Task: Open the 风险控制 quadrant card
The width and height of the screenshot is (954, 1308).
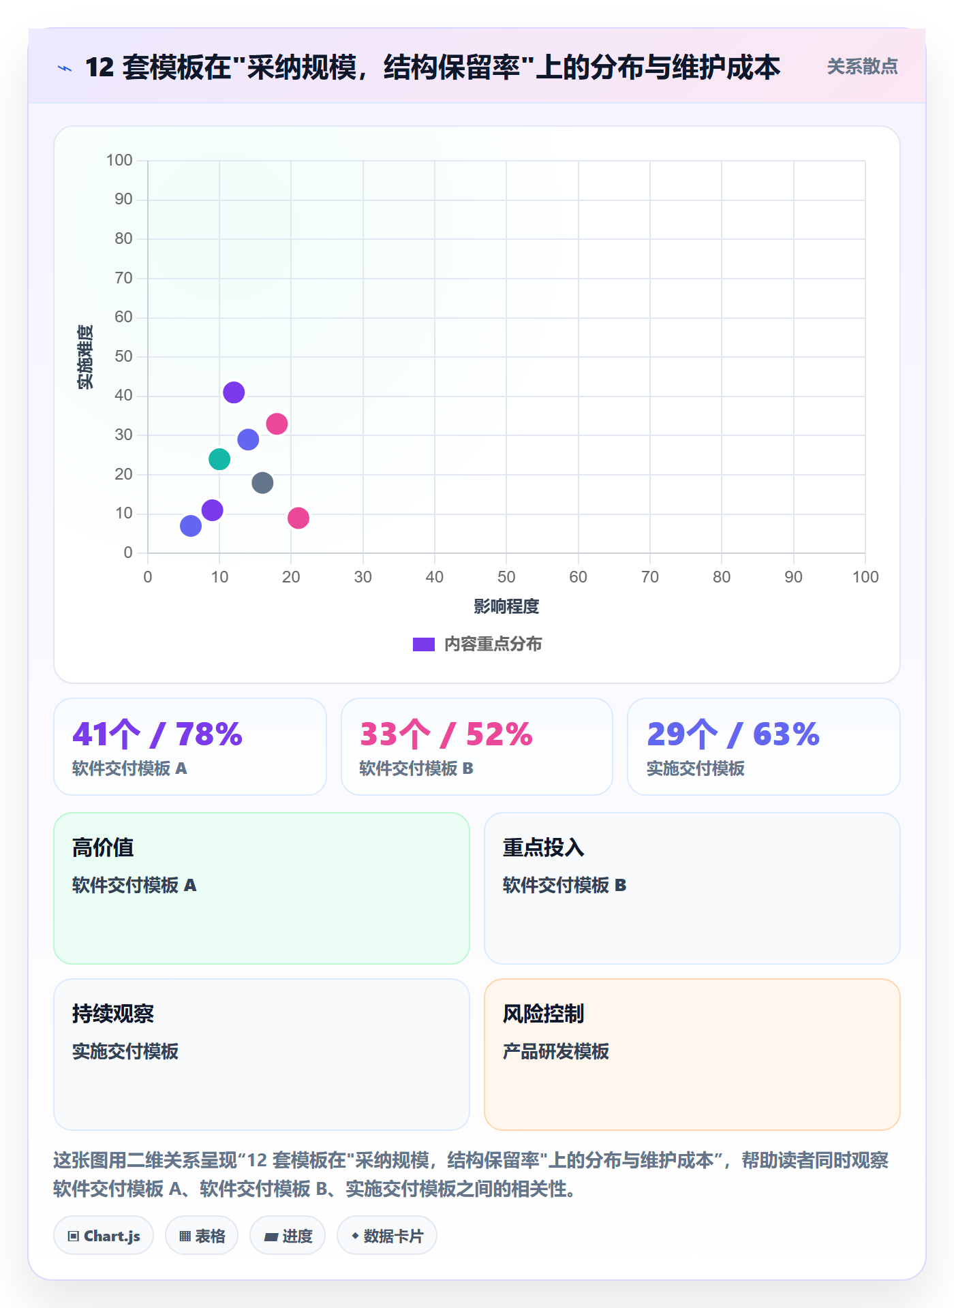Action: 692,1055
